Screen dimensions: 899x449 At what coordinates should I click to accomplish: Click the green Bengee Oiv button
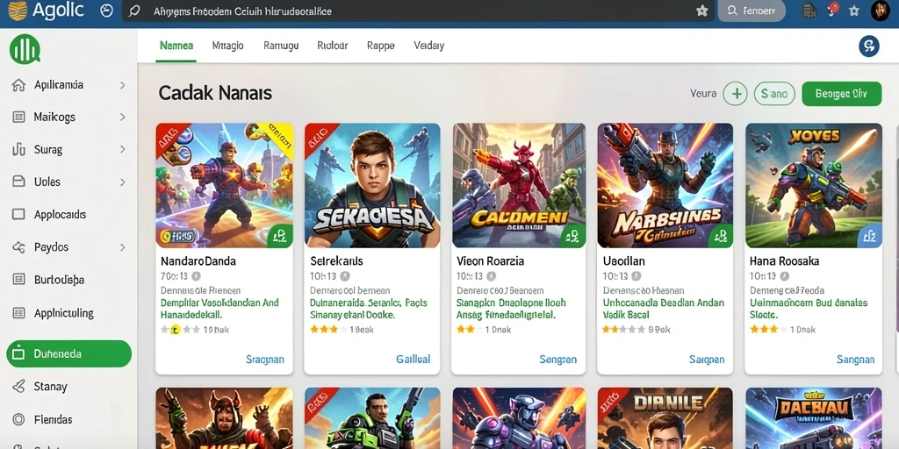tap(841, 93)
